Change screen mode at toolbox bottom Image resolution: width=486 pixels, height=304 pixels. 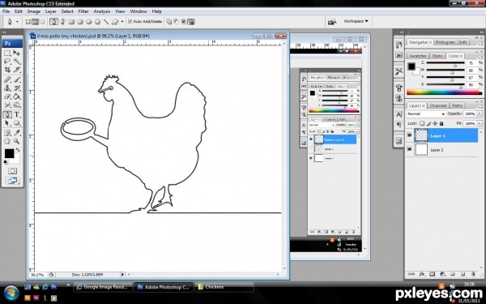click(12, 181)
